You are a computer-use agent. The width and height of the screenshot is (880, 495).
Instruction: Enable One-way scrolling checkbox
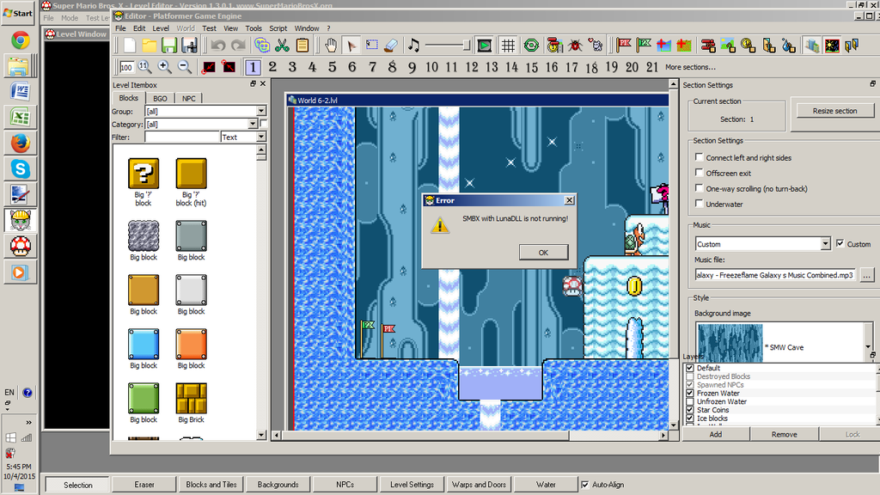tap(700, 188)
